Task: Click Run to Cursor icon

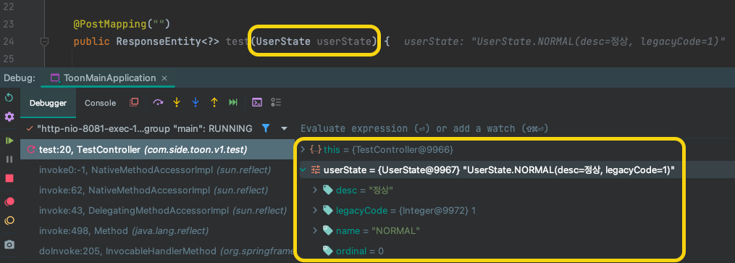Action: [233, 102]
